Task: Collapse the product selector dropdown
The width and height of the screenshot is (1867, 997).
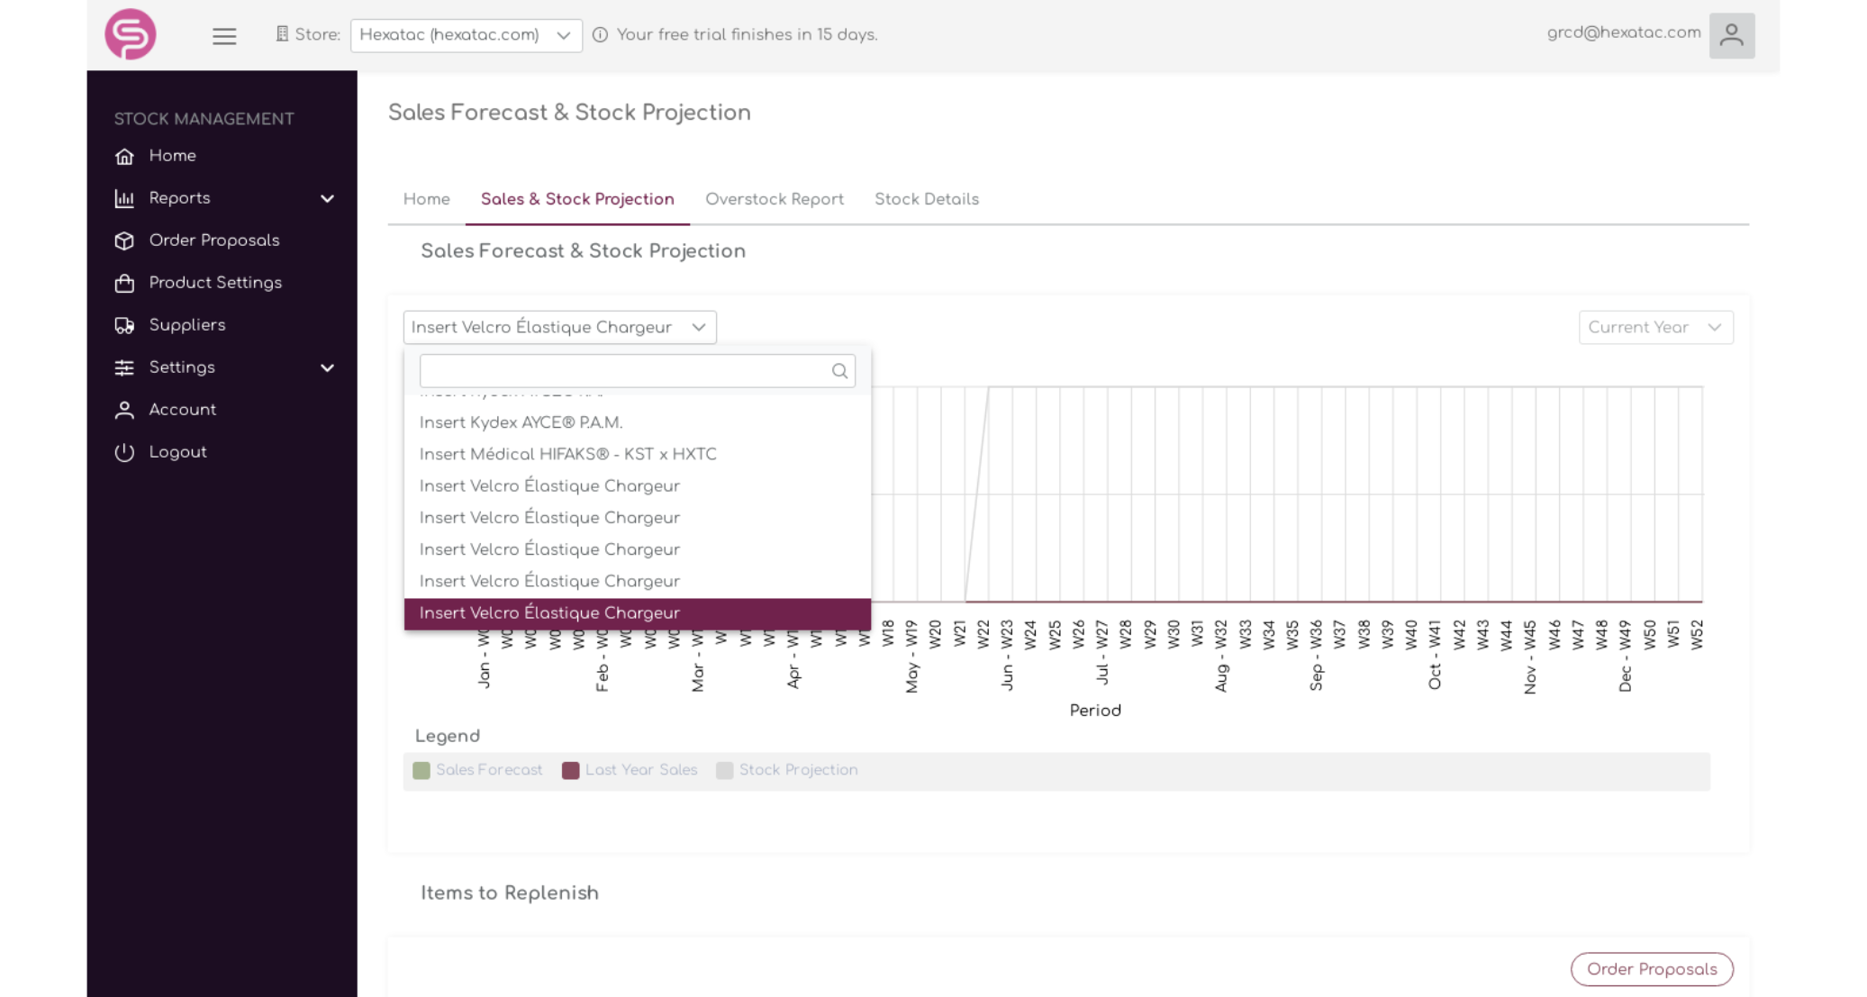Action: click(559, 328)
